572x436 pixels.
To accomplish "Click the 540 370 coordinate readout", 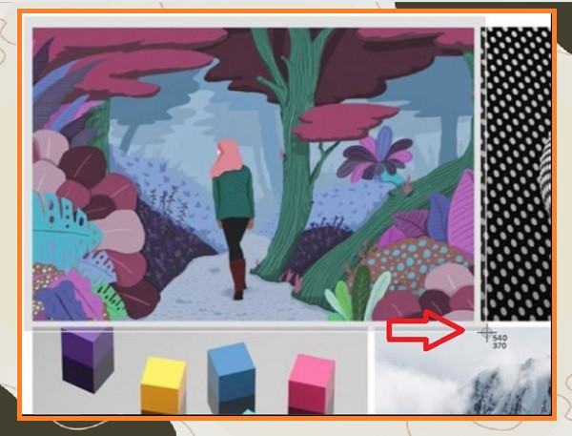I will [500, 342].
